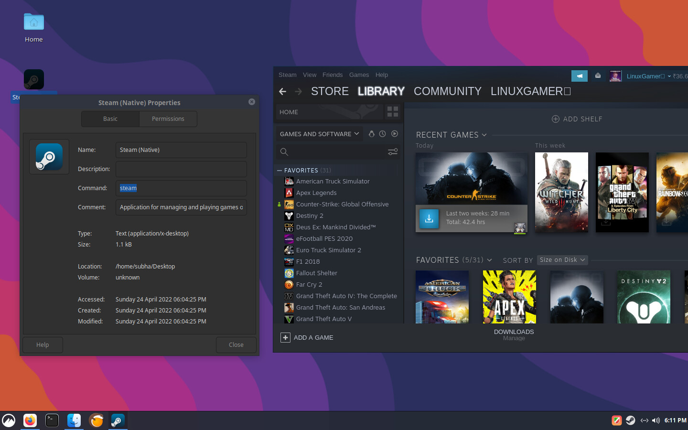Click library search magnifier icon
The height and width of the screenshot is (430, 688).
pos(284,152)
